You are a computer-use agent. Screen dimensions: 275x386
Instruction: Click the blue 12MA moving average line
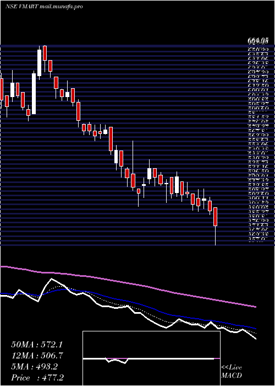(x=128, y=302)
